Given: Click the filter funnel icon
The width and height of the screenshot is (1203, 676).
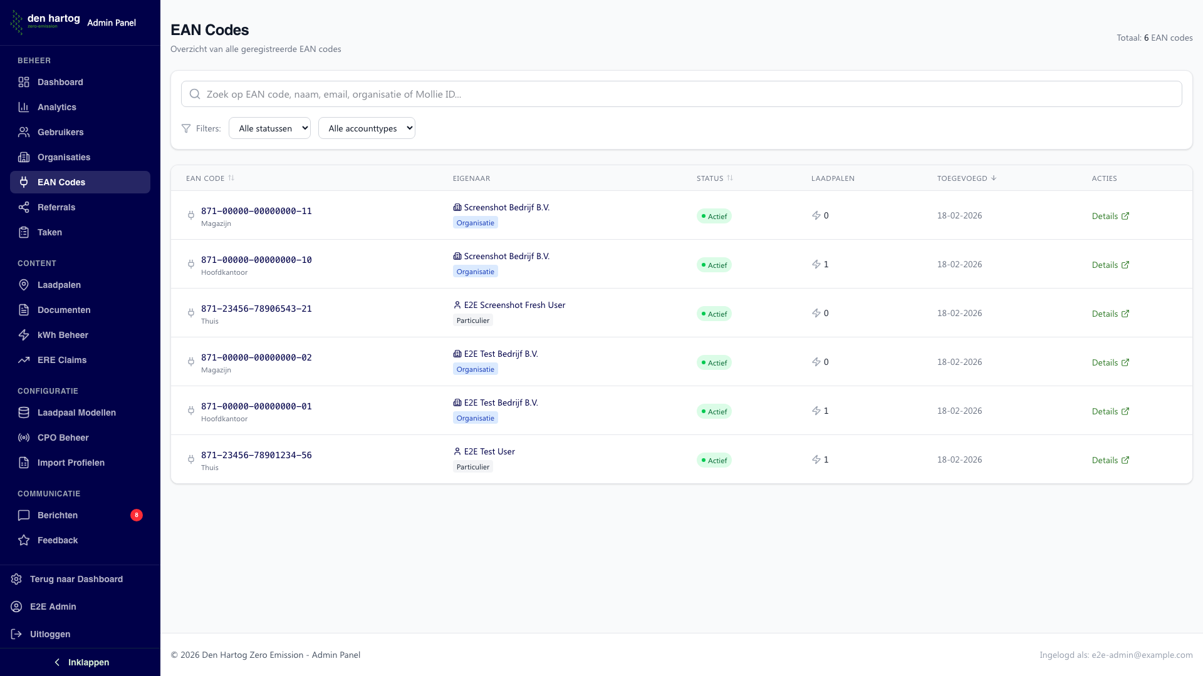Looking at the screenshot, I should [186, 128].
